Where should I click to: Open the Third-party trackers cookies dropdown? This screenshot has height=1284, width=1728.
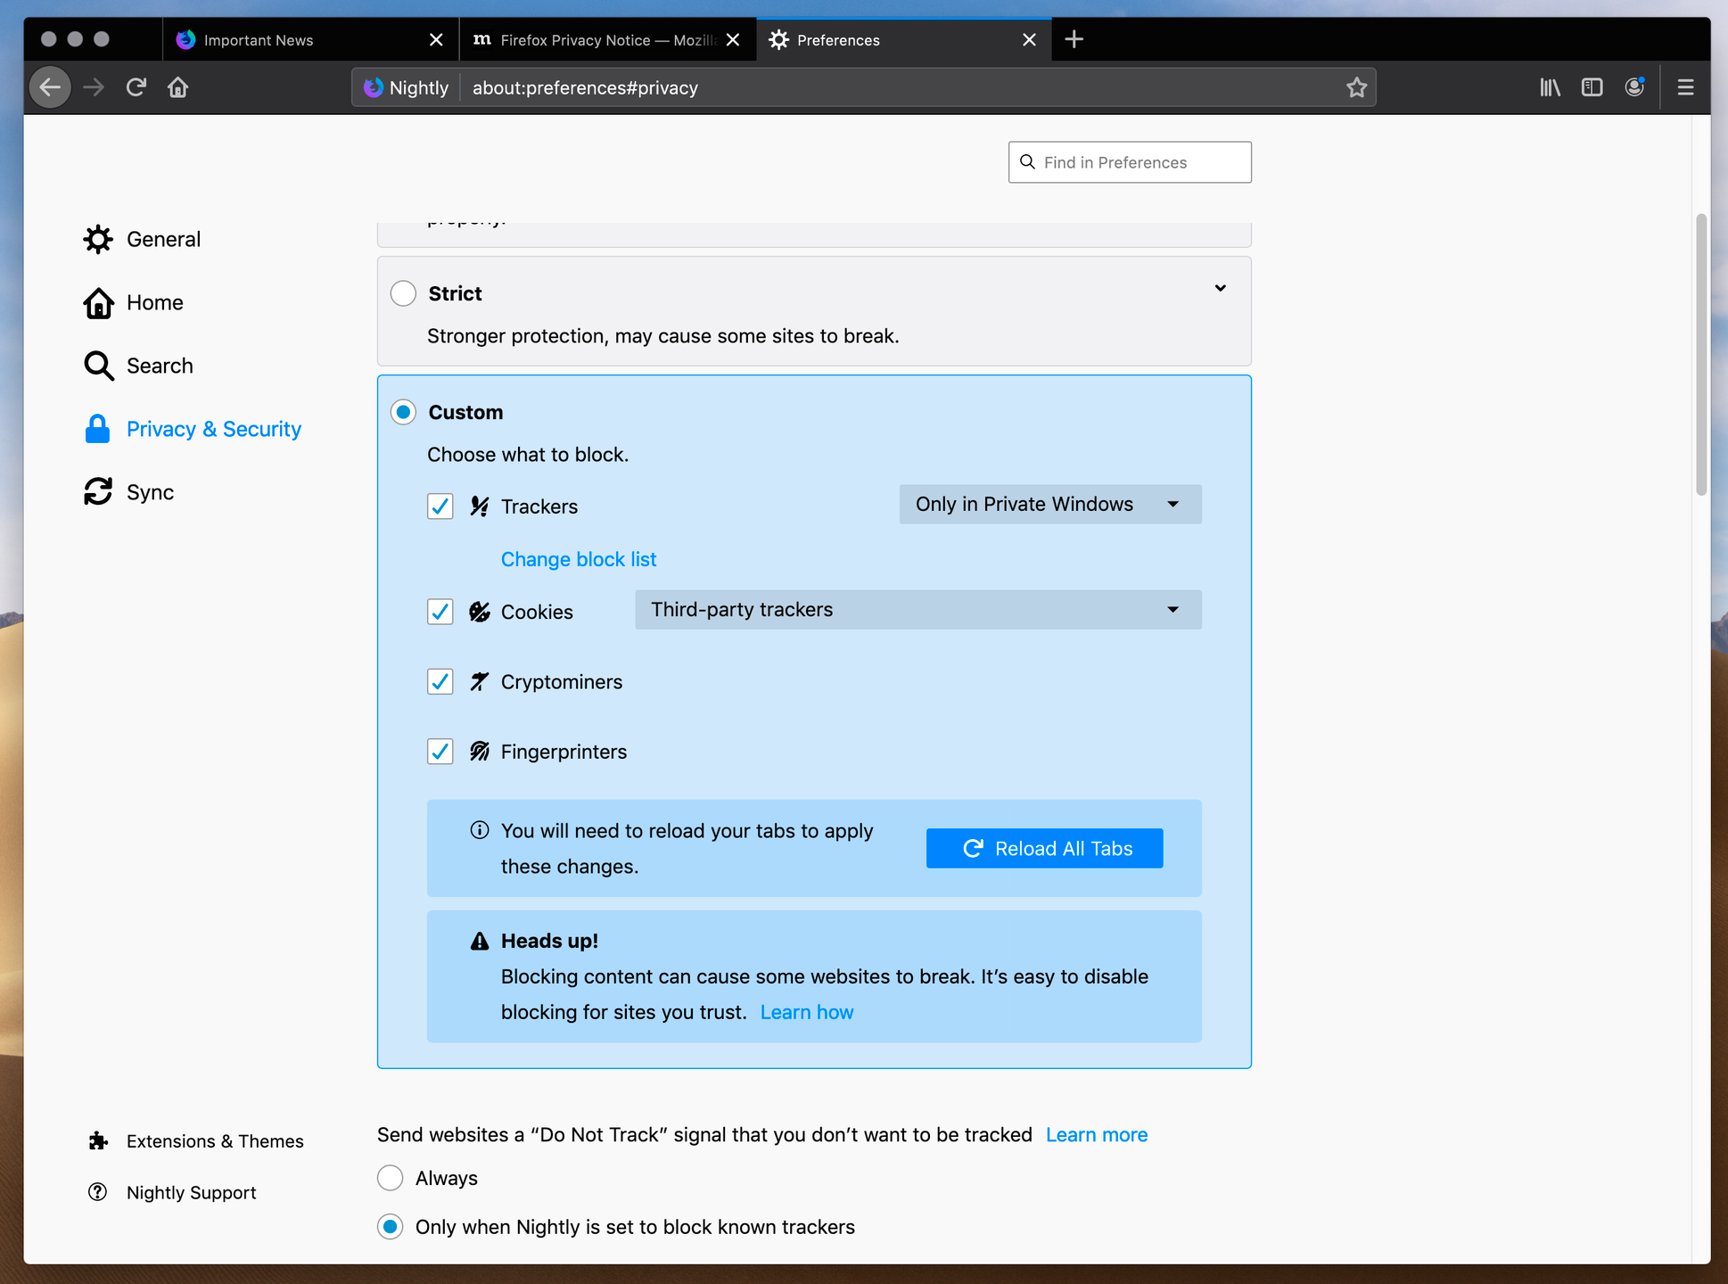pyautogui.click(x=917, y=610)
